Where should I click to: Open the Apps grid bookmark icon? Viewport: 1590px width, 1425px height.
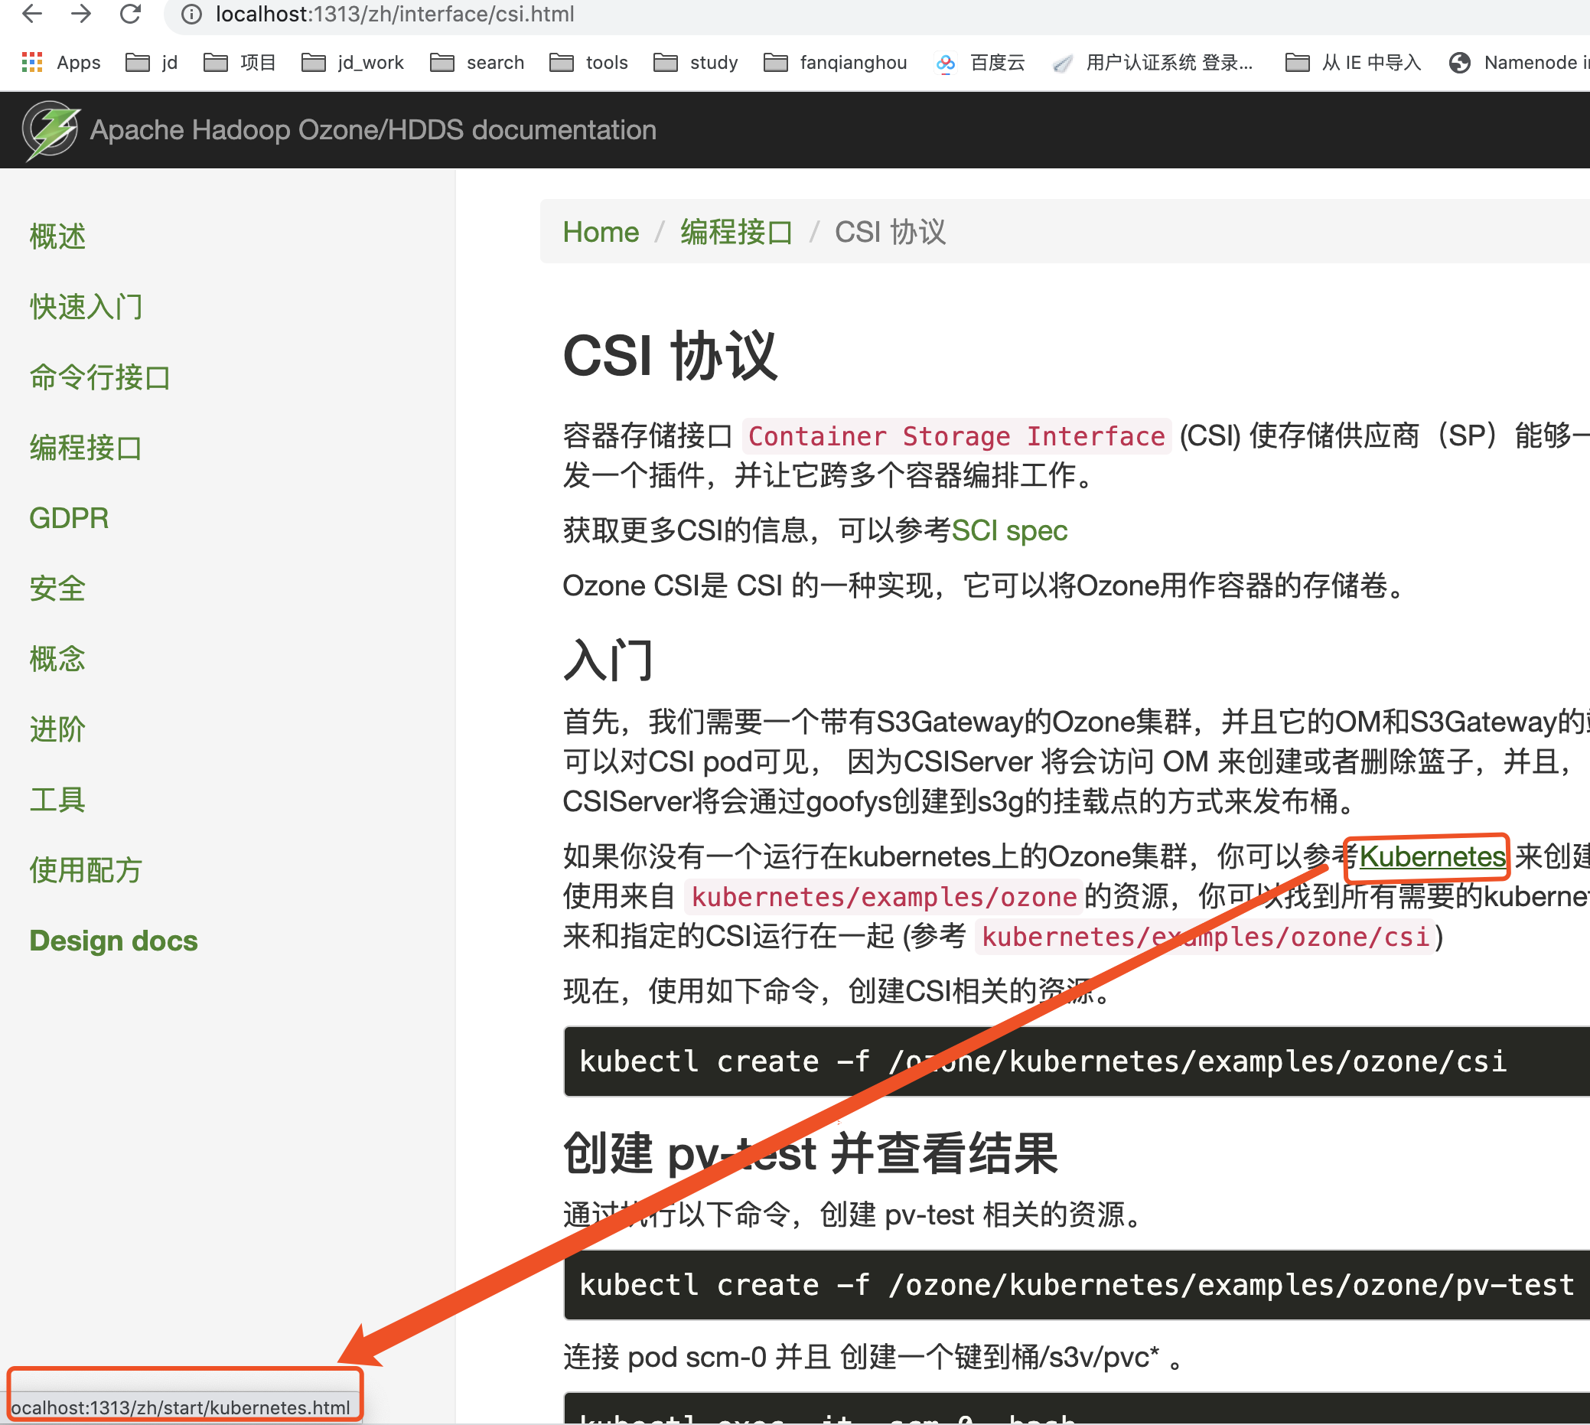[32, 63]
